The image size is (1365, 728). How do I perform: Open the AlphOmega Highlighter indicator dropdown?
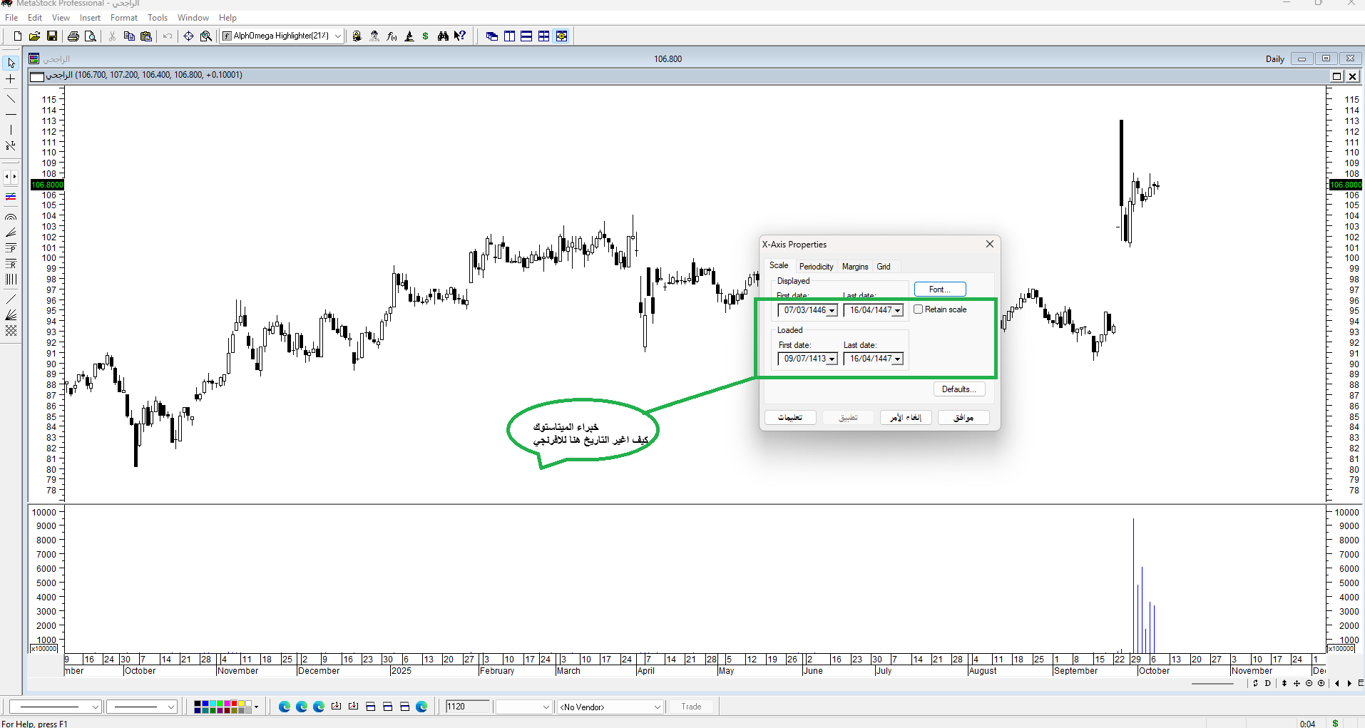337,36
